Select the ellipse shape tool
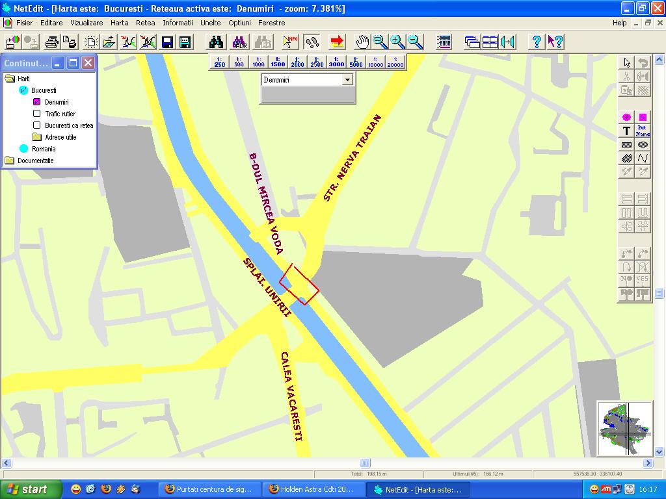Viewport: 666px width, 499px height. [643, 145]
